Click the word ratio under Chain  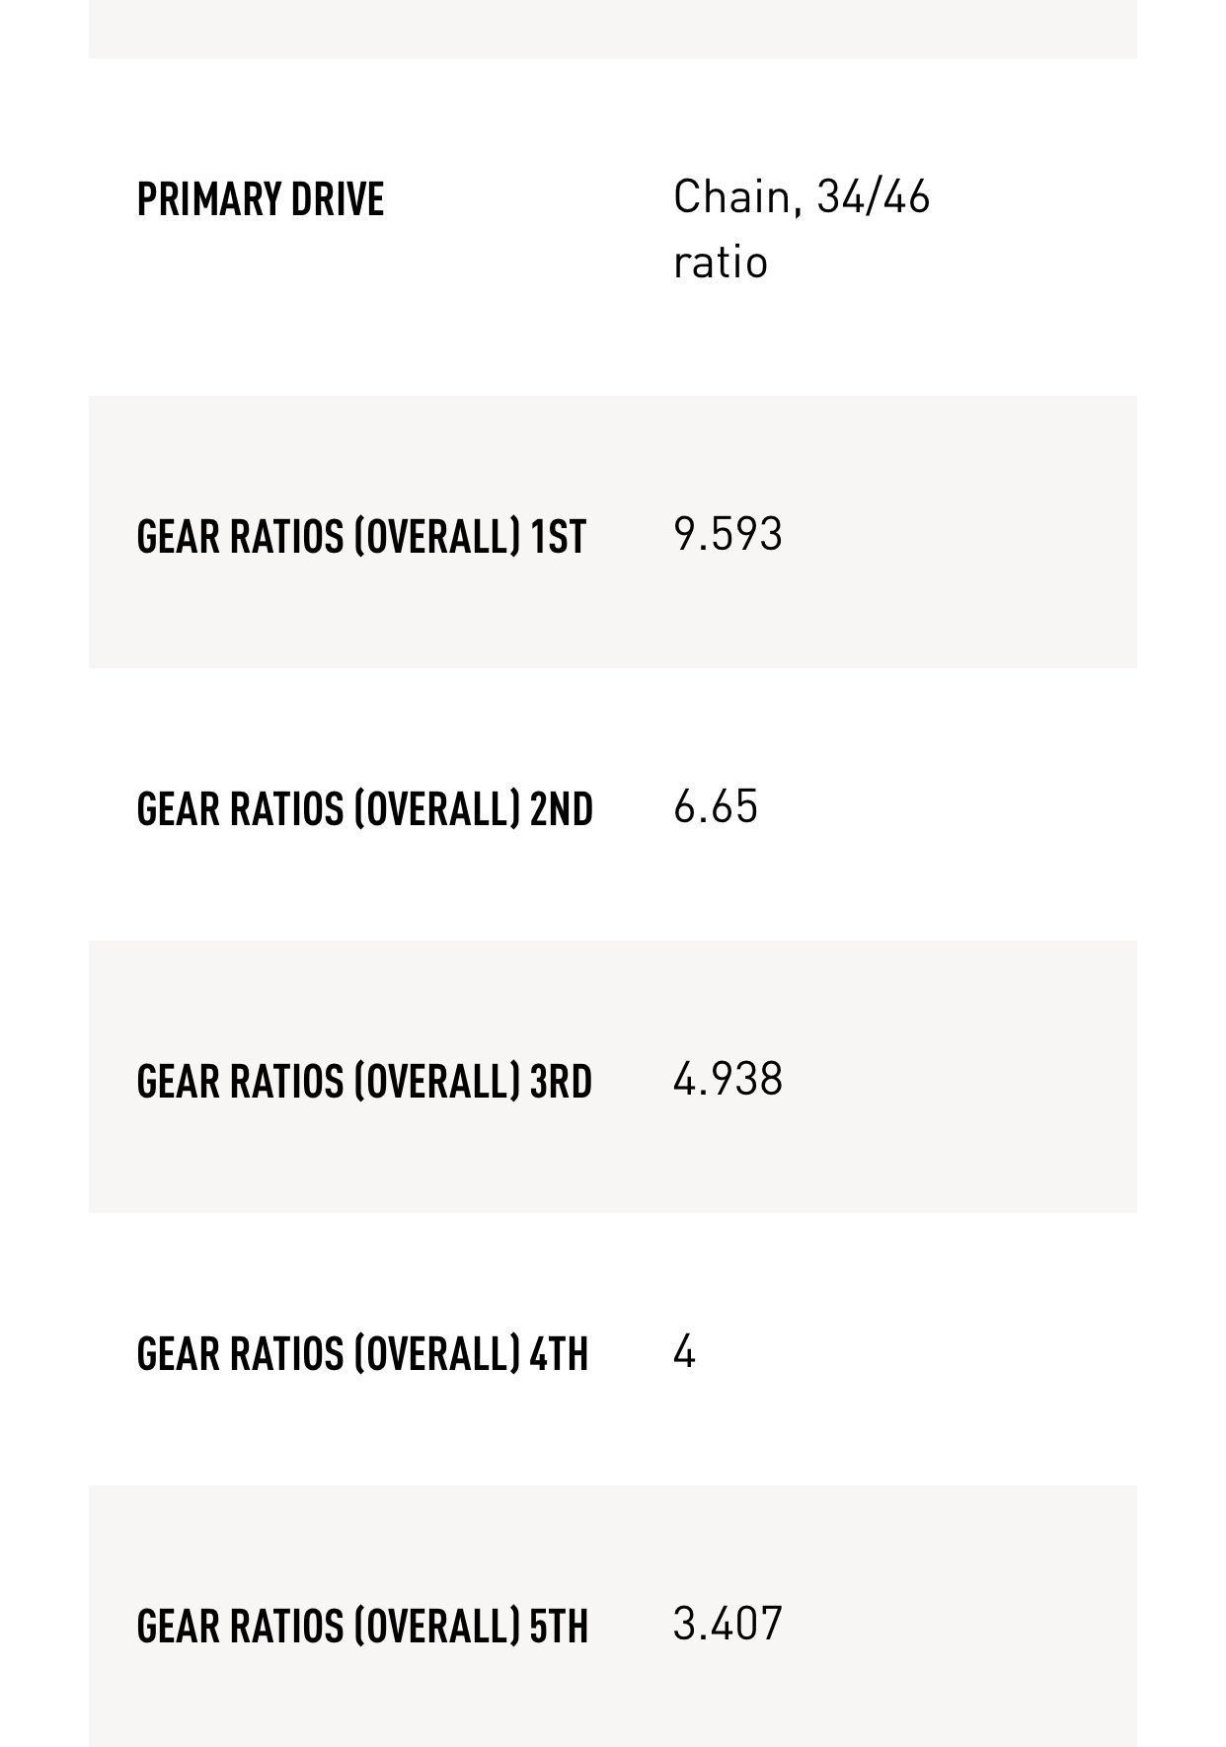tap(721, 263)
